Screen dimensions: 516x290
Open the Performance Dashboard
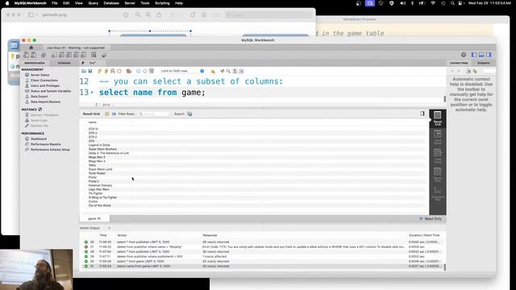(39, 139)
